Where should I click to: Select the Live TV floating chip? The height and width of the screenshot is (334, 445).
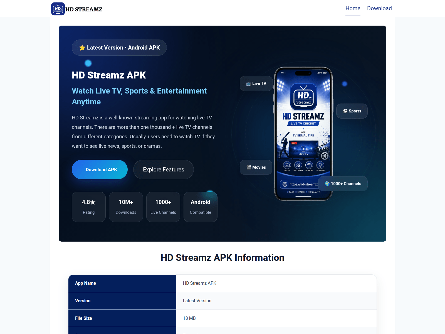tap(256, 83)
